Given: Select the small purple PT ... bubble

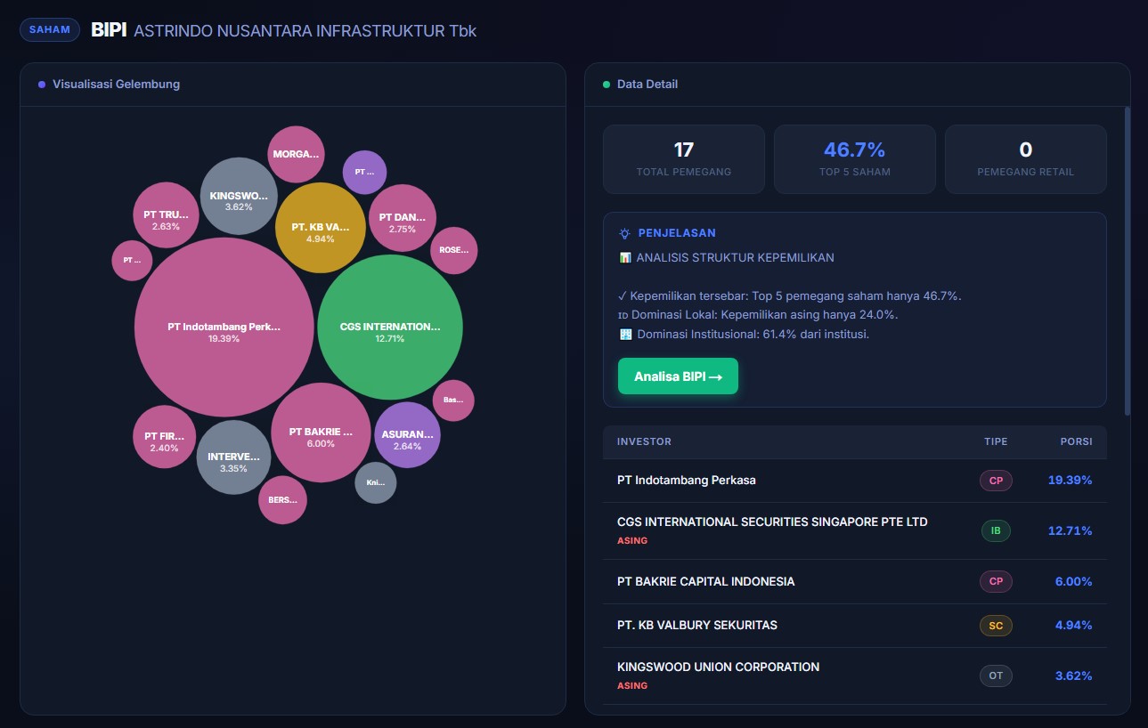Looking at the screenshot, I should (x=365, y=172).
